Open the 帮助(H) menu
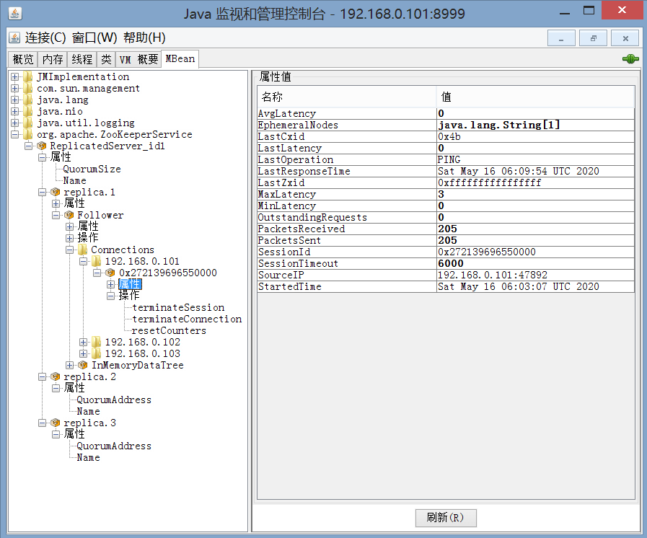Screen dimensions: 647x538 tap(144, 38)
